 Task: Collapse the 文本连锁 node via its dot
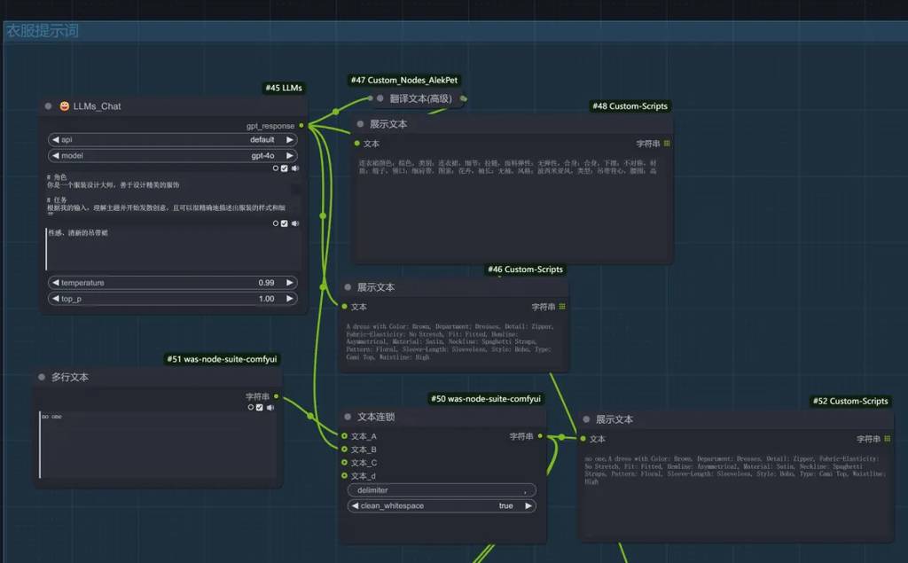point(348,417)
